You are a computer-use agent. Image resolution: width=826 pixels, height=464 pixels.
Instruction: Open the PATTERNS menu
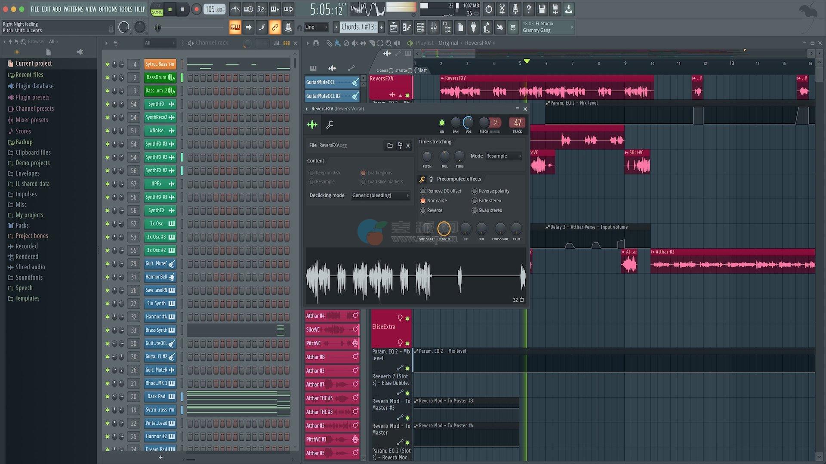coord(73,9)
